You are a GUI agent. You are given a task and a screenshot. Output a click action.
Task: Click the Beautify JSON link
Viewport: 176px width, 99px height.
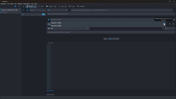[50, 90]
